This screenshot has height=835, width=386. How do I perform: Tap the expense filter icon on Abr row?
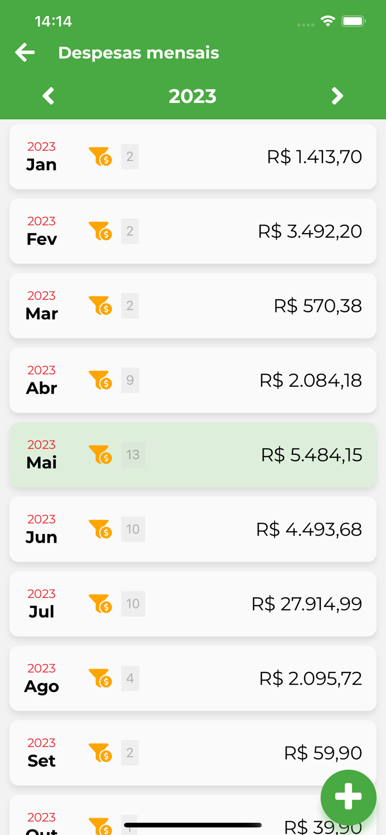pyautogui.click(x=100, y=380)
